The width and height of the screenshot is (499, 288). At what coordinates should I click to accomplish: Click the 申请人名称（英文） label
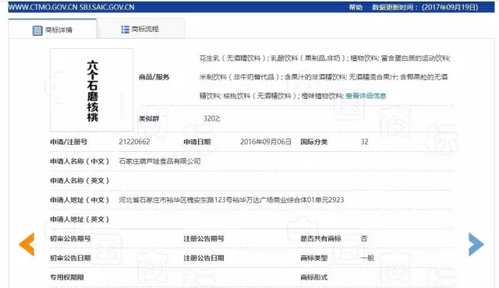pos(80,181)
